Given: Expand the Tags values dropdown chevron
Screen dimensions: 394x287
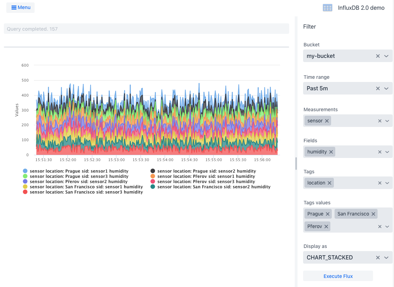Looking at the screenshot, I should (387, 227).
